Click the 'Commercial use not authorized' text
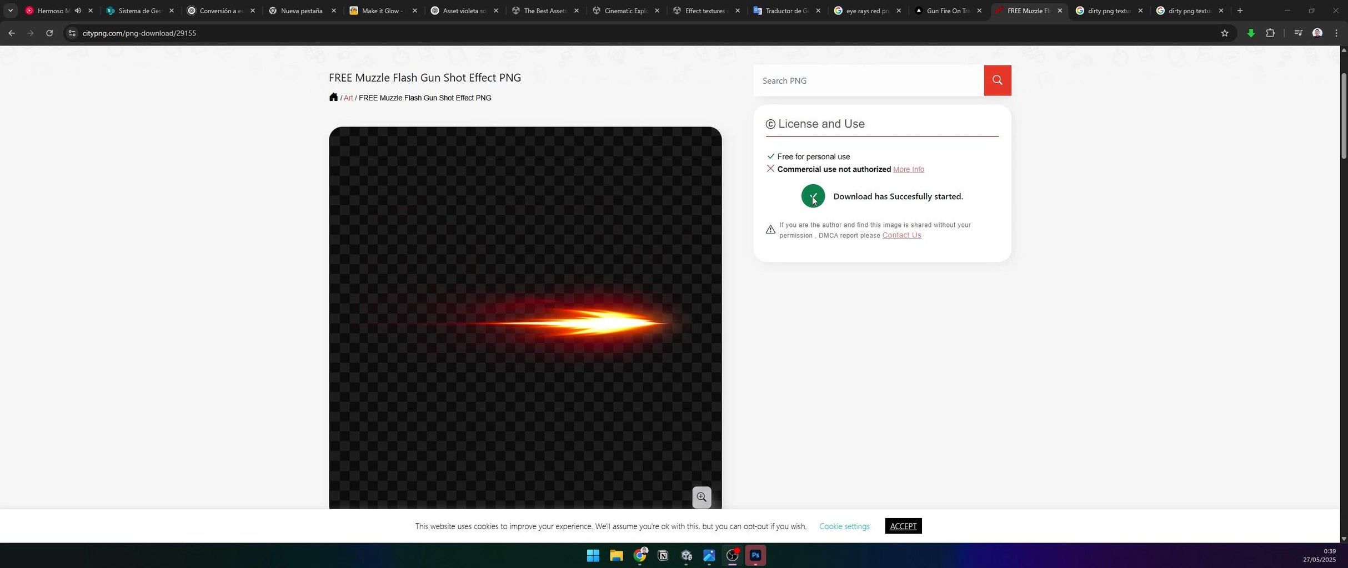The height and width of the screenshot is (568, 1348). [x=834, y=169]
